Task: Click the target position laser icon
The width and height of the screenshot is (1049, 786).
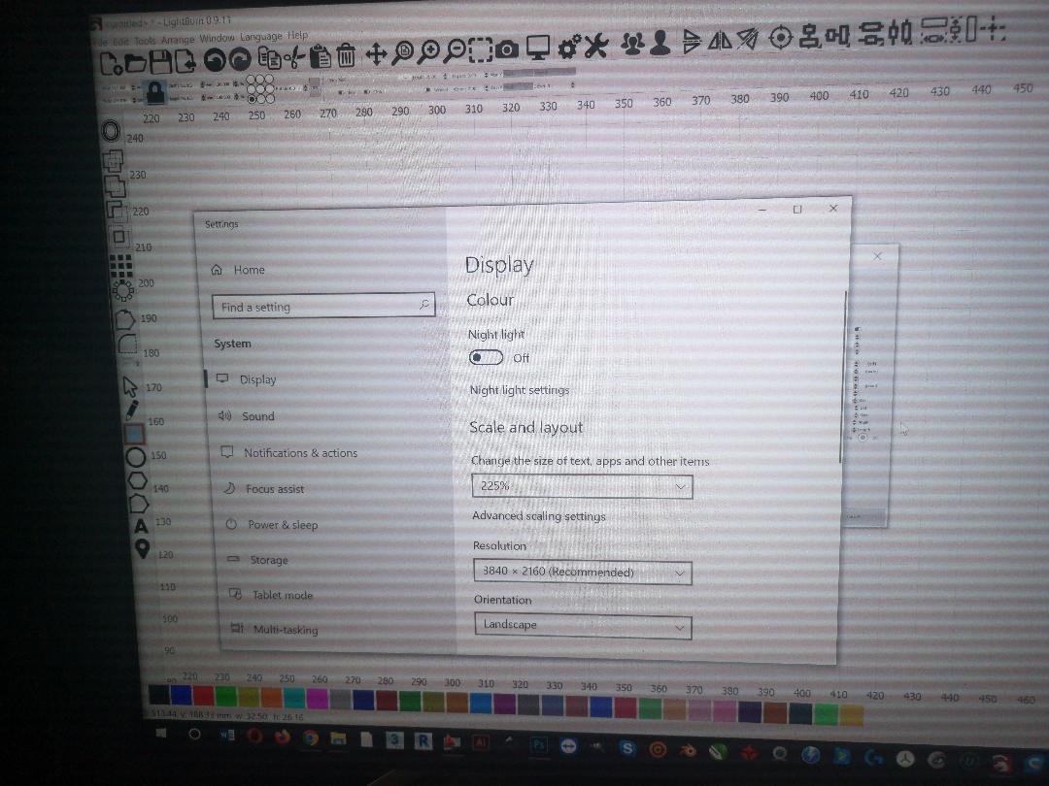Action: click(x=780, y=37)
